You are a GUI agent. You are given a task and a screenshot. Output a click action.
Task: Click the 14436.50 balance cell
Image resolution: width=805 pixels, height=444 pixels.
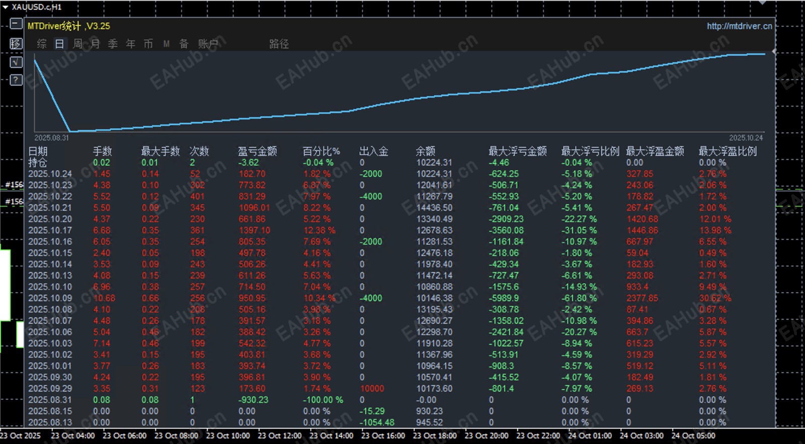pyautogui.click(x=434, y=208)
